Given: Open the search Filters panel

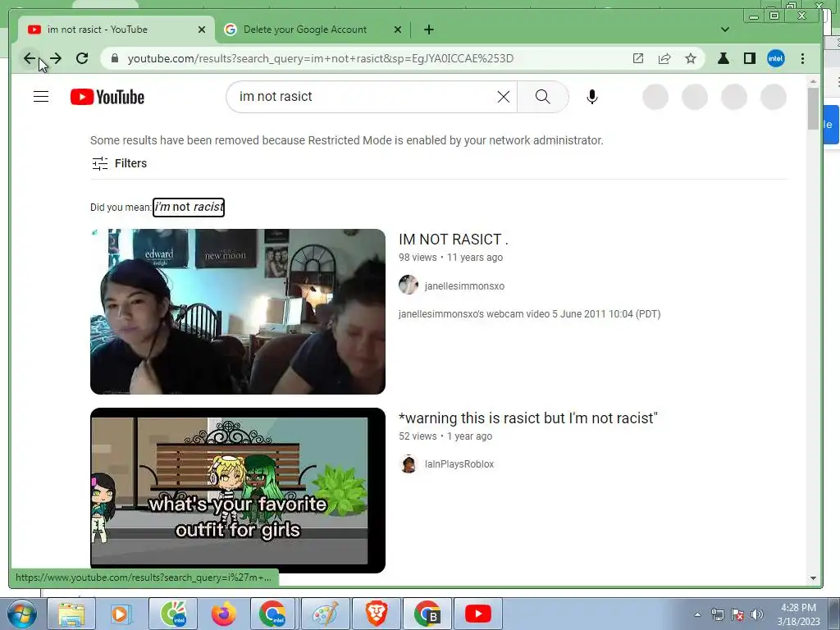Looking at the screenshot, I should [x=119, y=163].
